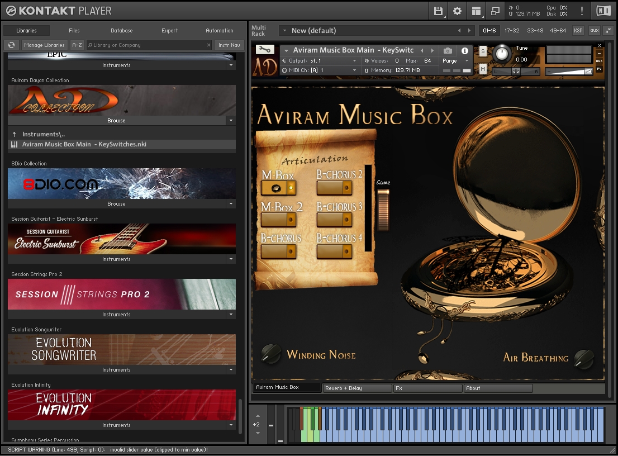Image resolution: width=618 pixels, height=456 pixels.
Task: Click the snapshot camera icon
Action: tap(448, 50)
